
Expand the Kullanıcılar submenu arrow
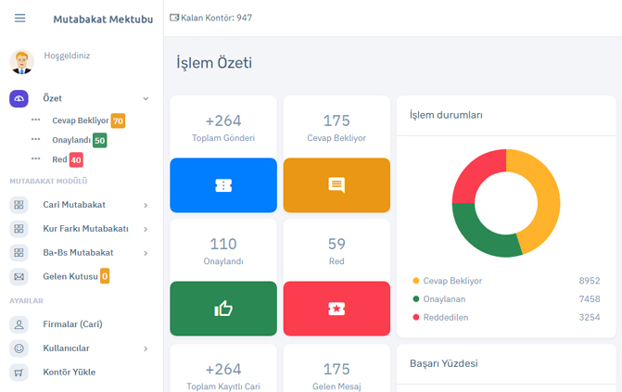click(146, 348)
